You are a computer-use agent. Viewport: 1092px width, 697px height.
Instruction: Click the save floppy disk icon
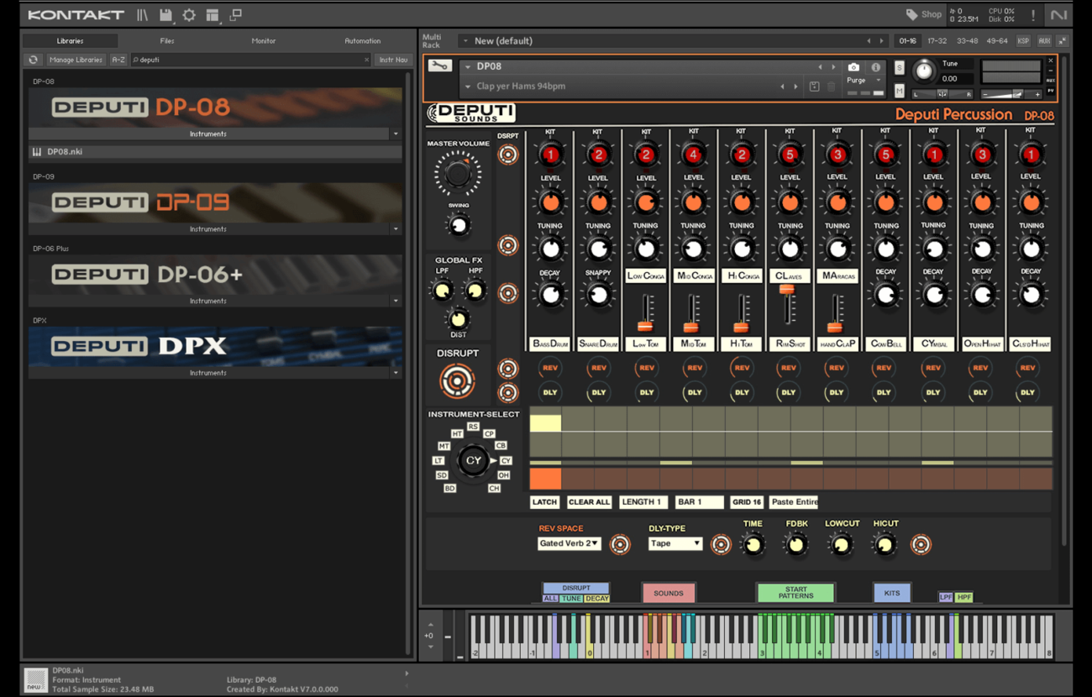pyautogui.click(x=165, y=15)
